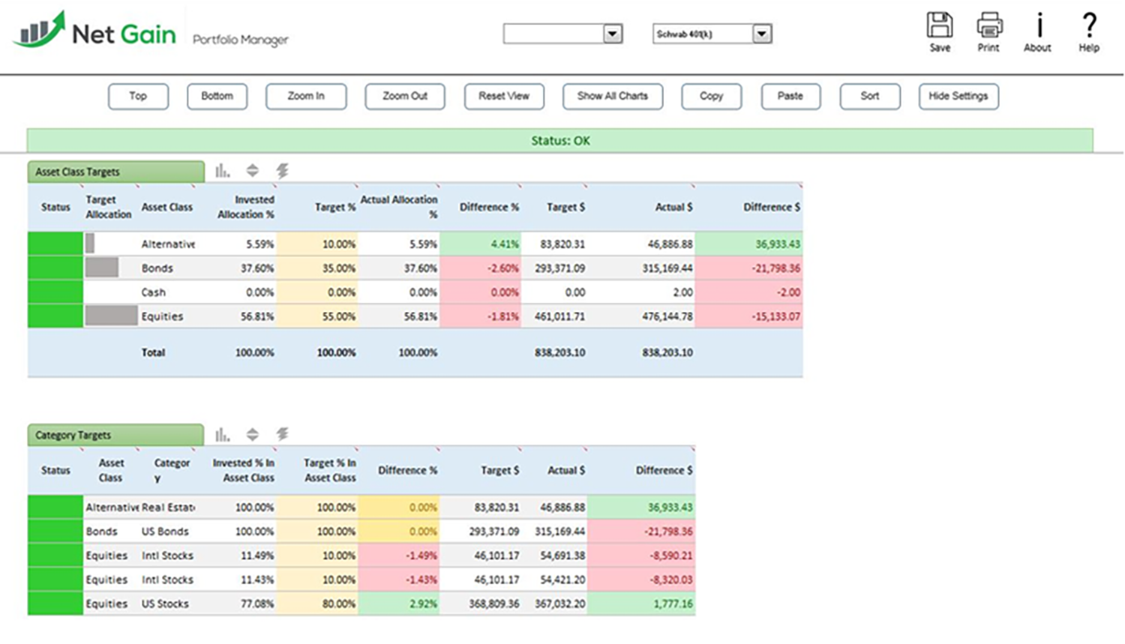
Task: Click the Net Gain logo
Action: pyautogui.click(x=95, y=32)
